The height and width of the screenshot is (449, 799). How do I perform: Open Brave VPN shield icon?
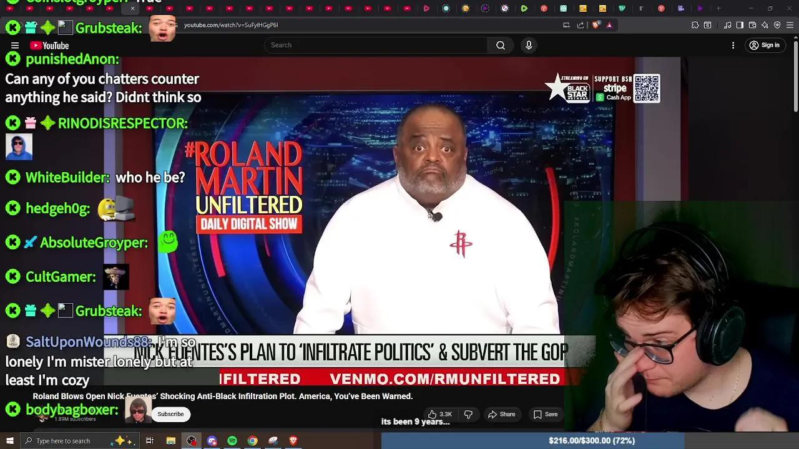(777, 25)
